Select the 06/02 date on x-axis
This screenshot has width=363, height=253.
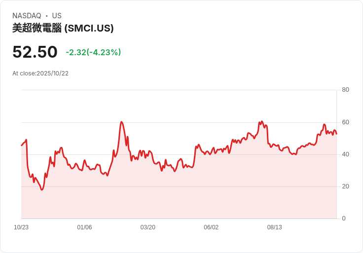(211, 227)
